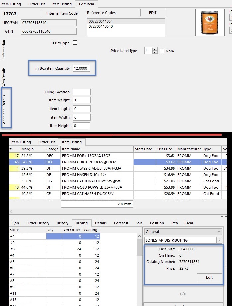232x306 pixels.
Task: Open the Web Details side tab
Action: tap(4, 77)
